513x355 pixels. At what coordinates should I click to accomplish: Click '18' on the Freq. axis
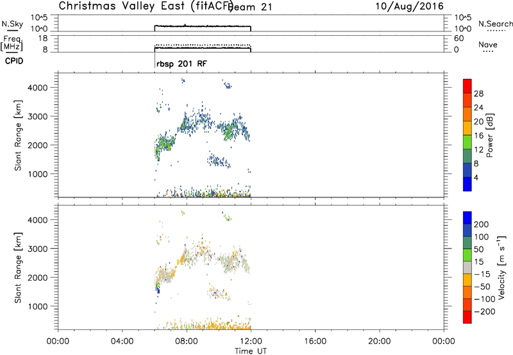pos(43,38)
